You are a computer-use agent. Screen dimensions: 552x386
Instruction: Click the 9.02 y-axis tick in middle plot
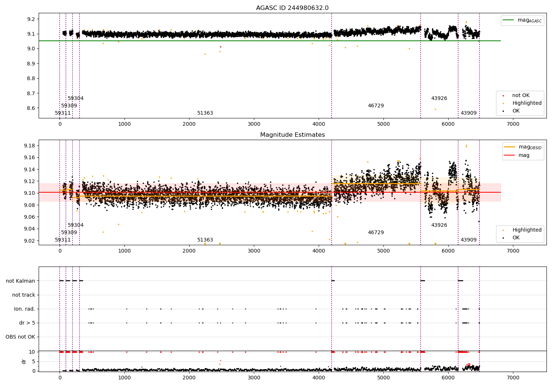tap(29, 241)
